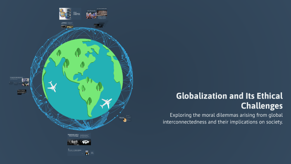Open the strategies slide left of the globe
291x164 pixels.
(x=19, y=82)
